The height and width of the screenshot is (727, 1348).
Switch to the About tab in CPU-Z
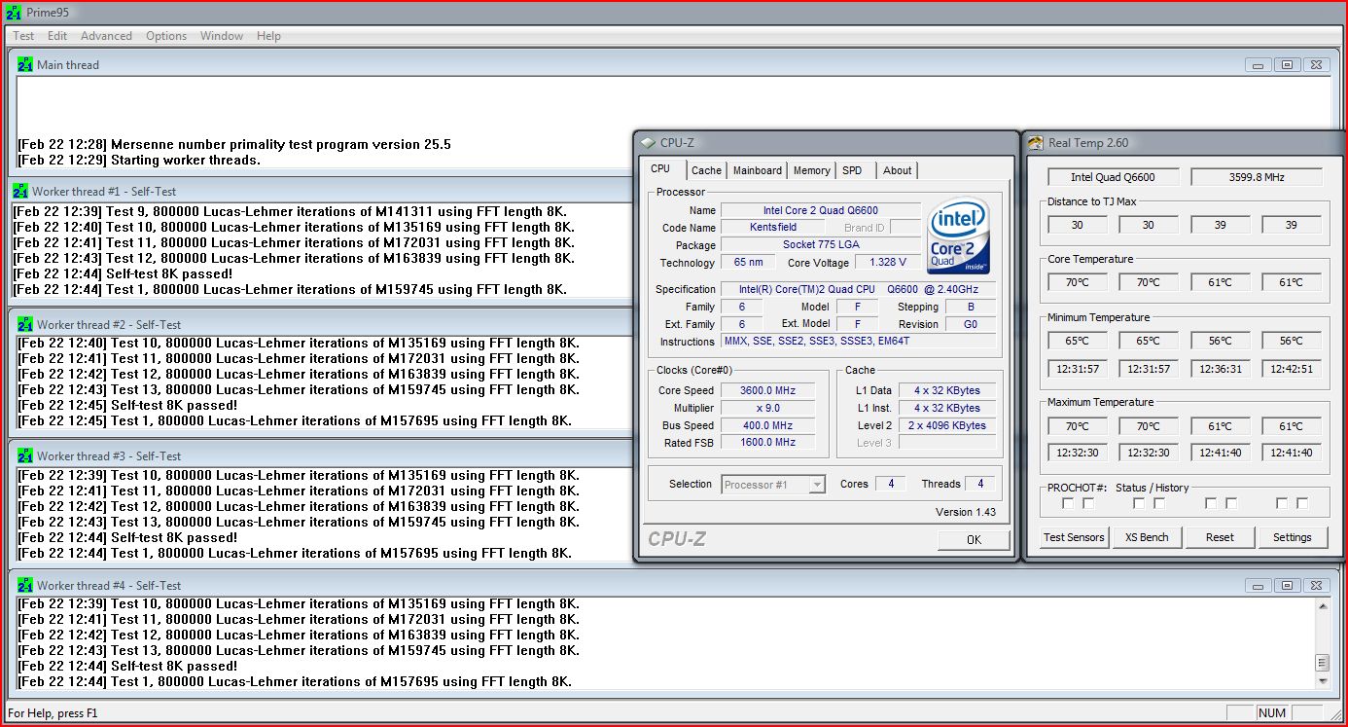click(897, 170)
